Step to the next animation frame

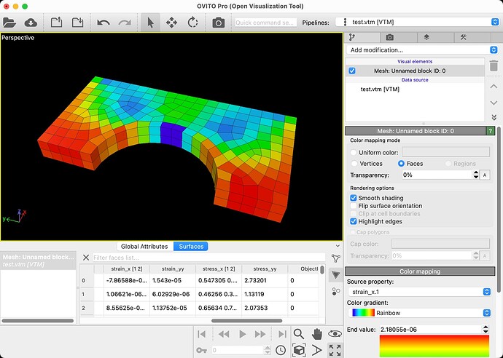point(260,334)
